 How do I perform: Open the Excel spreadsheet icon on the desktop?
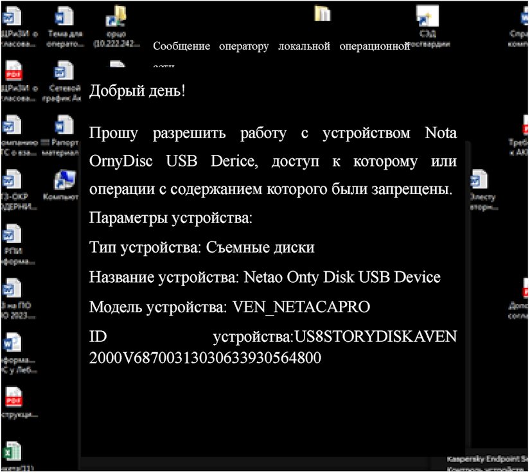click(12, 451)
